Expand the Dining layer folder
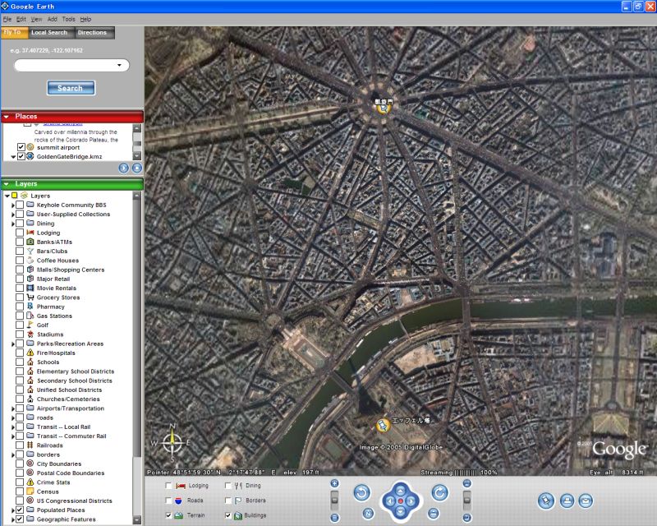Image resolution: width=657 pixels, height=526 pixels. (x=13, y=224)
